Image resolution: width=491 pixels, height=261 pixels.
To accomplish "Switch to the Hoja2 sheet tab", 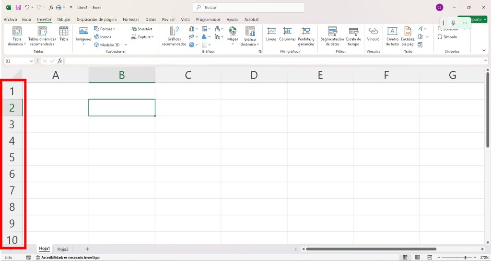I will pos(63,249).
